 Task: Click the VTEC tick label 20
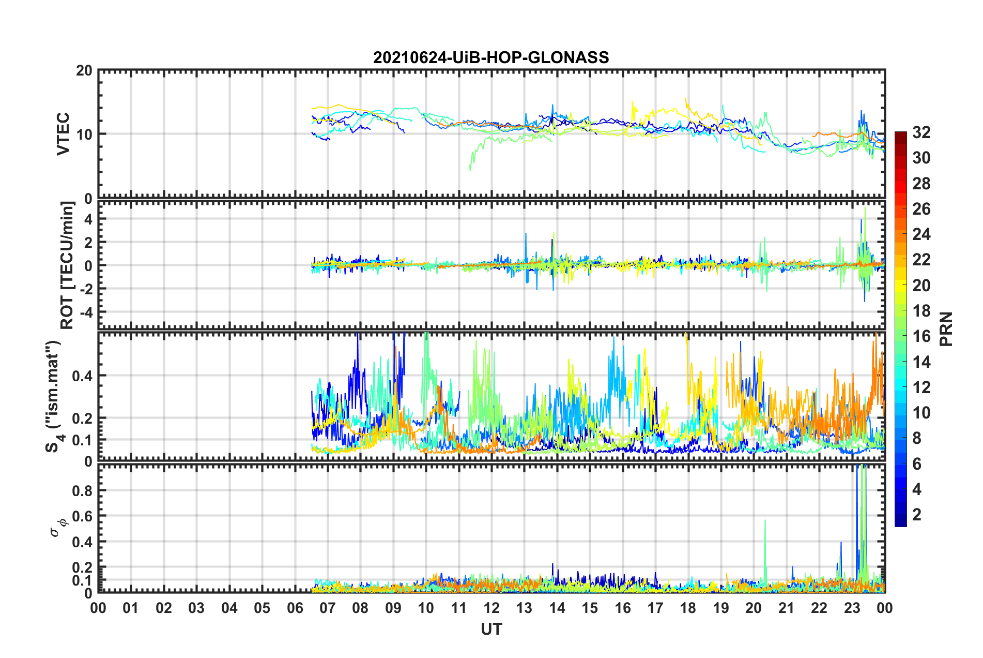(x=84, y=71)
